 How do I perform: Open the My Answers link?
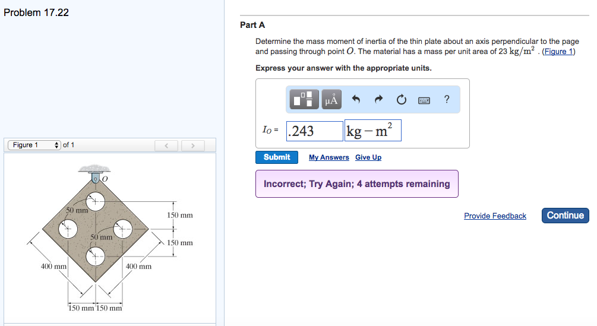328,157
